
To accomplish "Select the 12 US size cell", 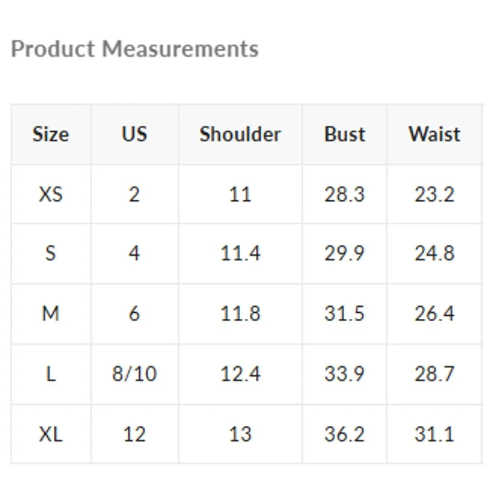I will tap(134, 434).
